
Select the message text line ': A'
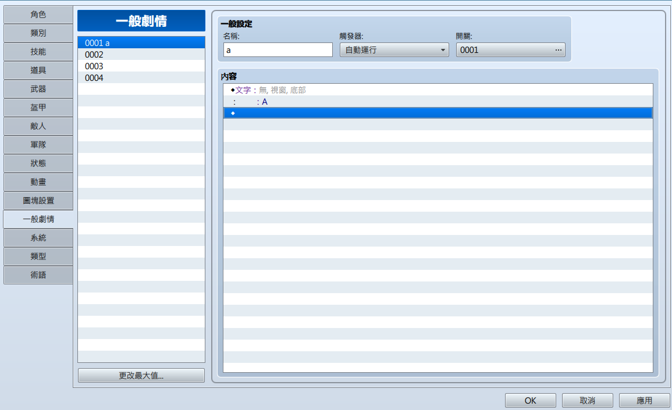click(438, 102)
